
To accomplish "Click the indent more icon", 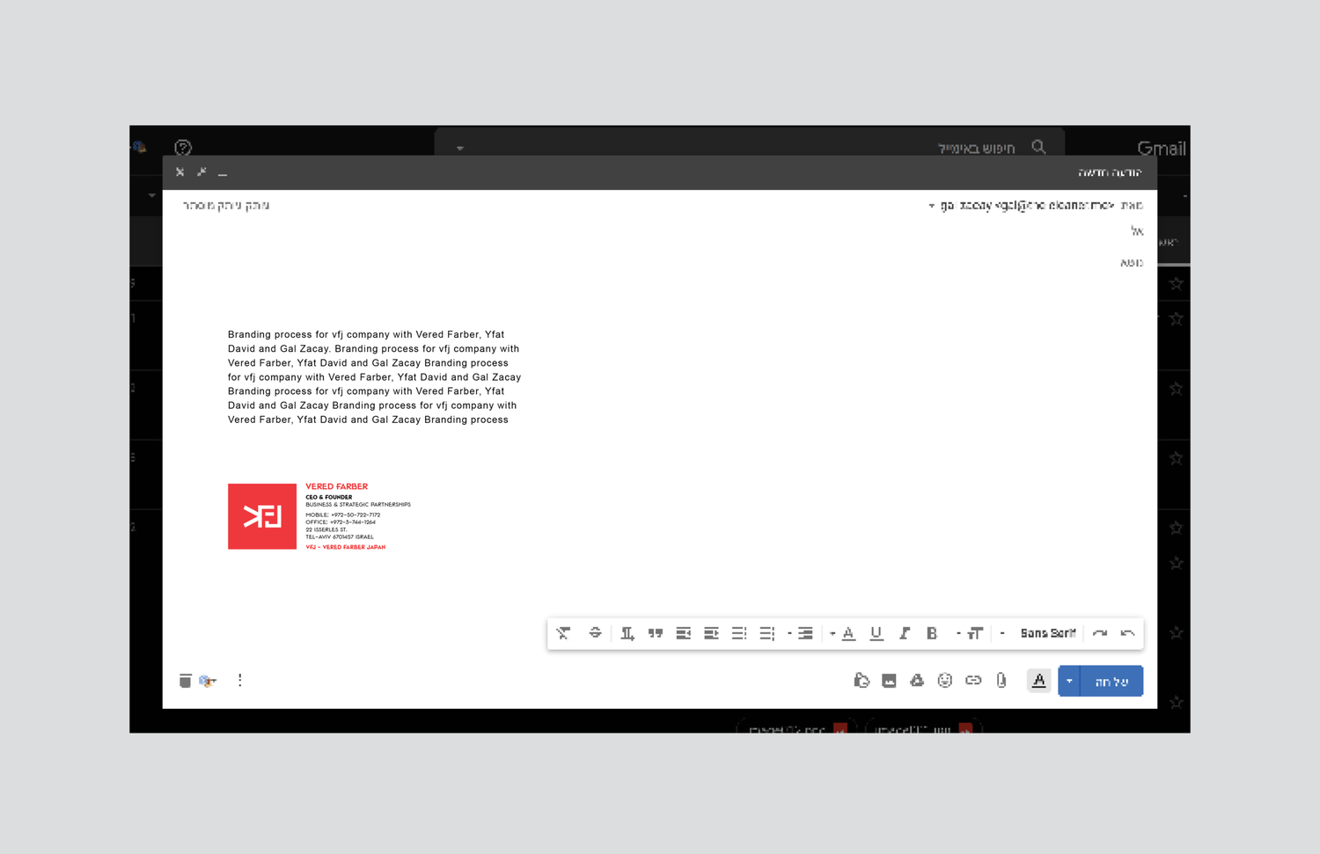I will click(x=683, y=633).
